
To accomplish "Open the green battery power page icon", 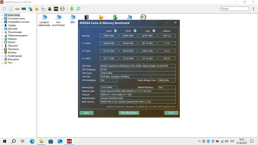I will [x=115, y=17].
